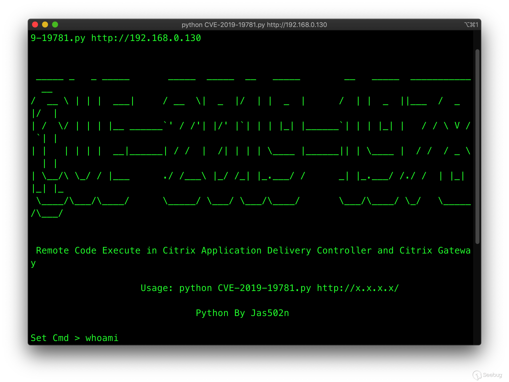
Task: Click the Seebug watermark text
Action: coord(492,375)
